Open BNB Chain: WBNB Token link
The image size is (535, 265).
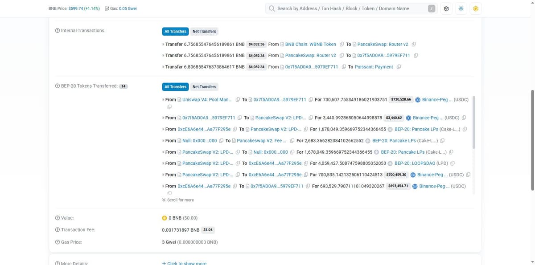point(311,44)
